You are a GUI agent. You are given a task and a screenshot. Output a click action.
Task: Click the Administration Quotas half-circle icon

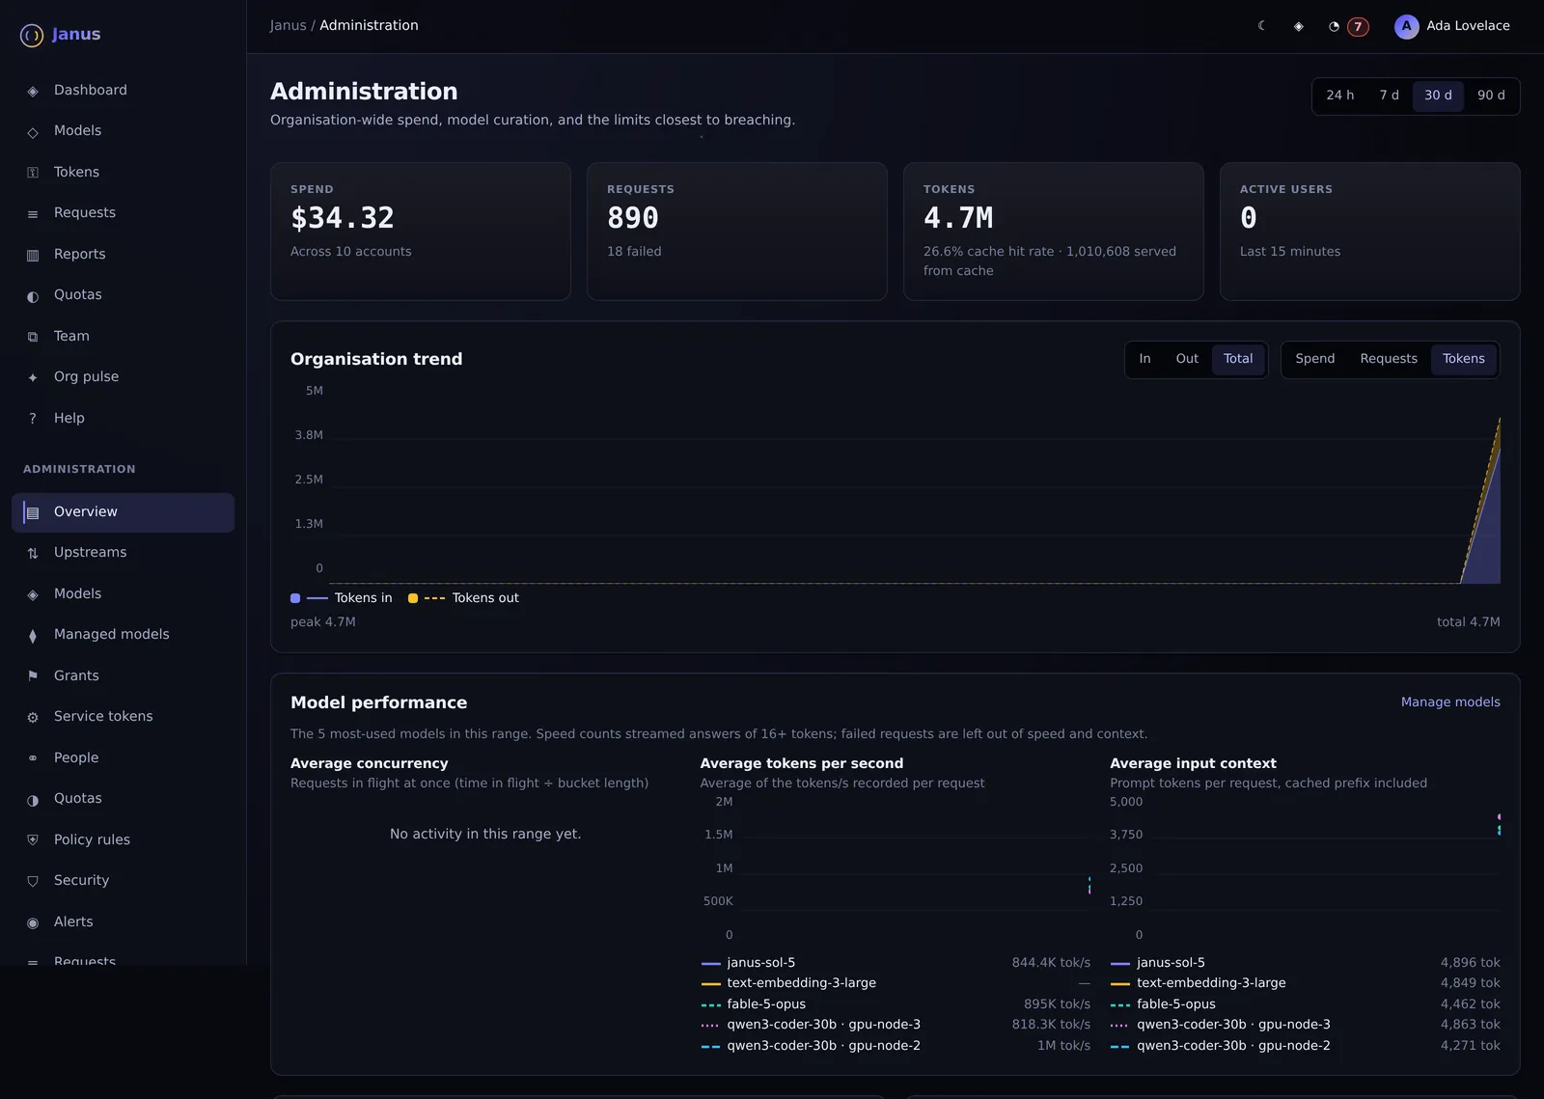click(x=33, y=799)
